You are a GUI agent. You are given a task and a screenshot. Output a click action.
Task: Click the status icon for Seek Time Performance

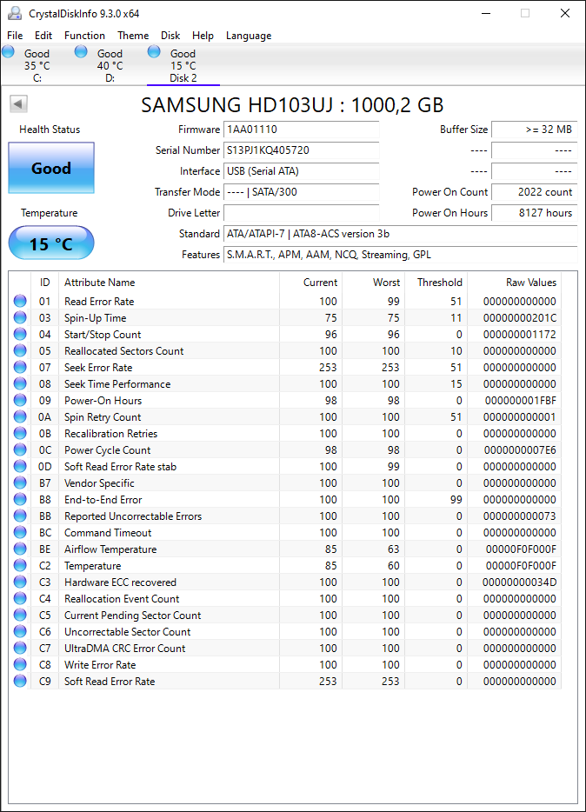pos(20,383)
